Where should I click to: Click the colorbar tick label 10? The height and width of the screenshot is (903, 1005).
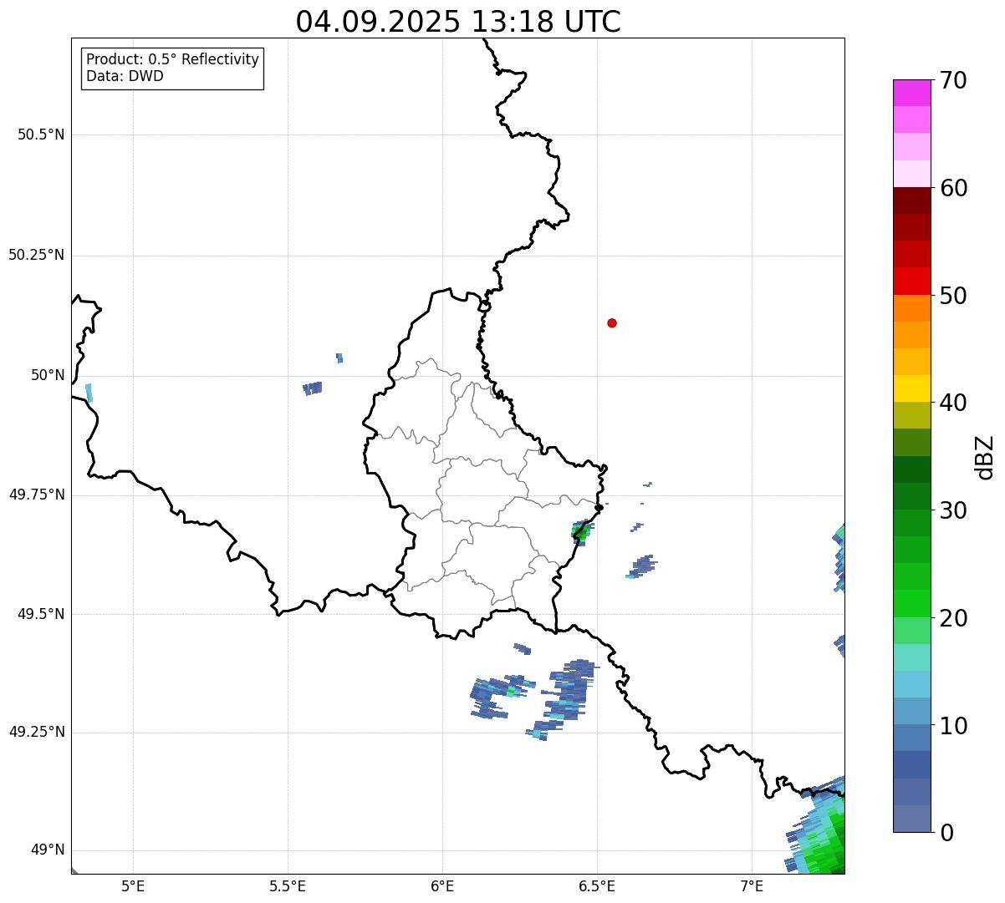click(953, 726)
